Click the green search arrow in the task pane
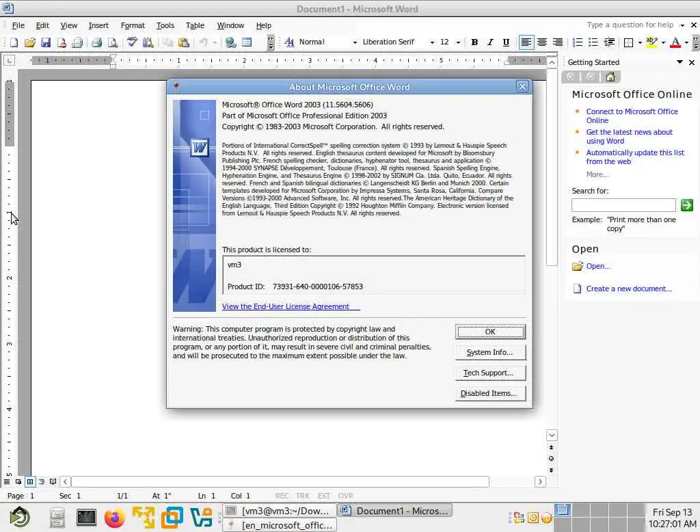 [x=686, y=205]
